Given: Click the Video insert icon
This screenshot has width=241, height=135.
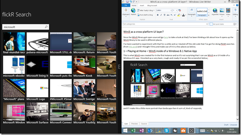Looking at the screenshot, I should point(228,11).
